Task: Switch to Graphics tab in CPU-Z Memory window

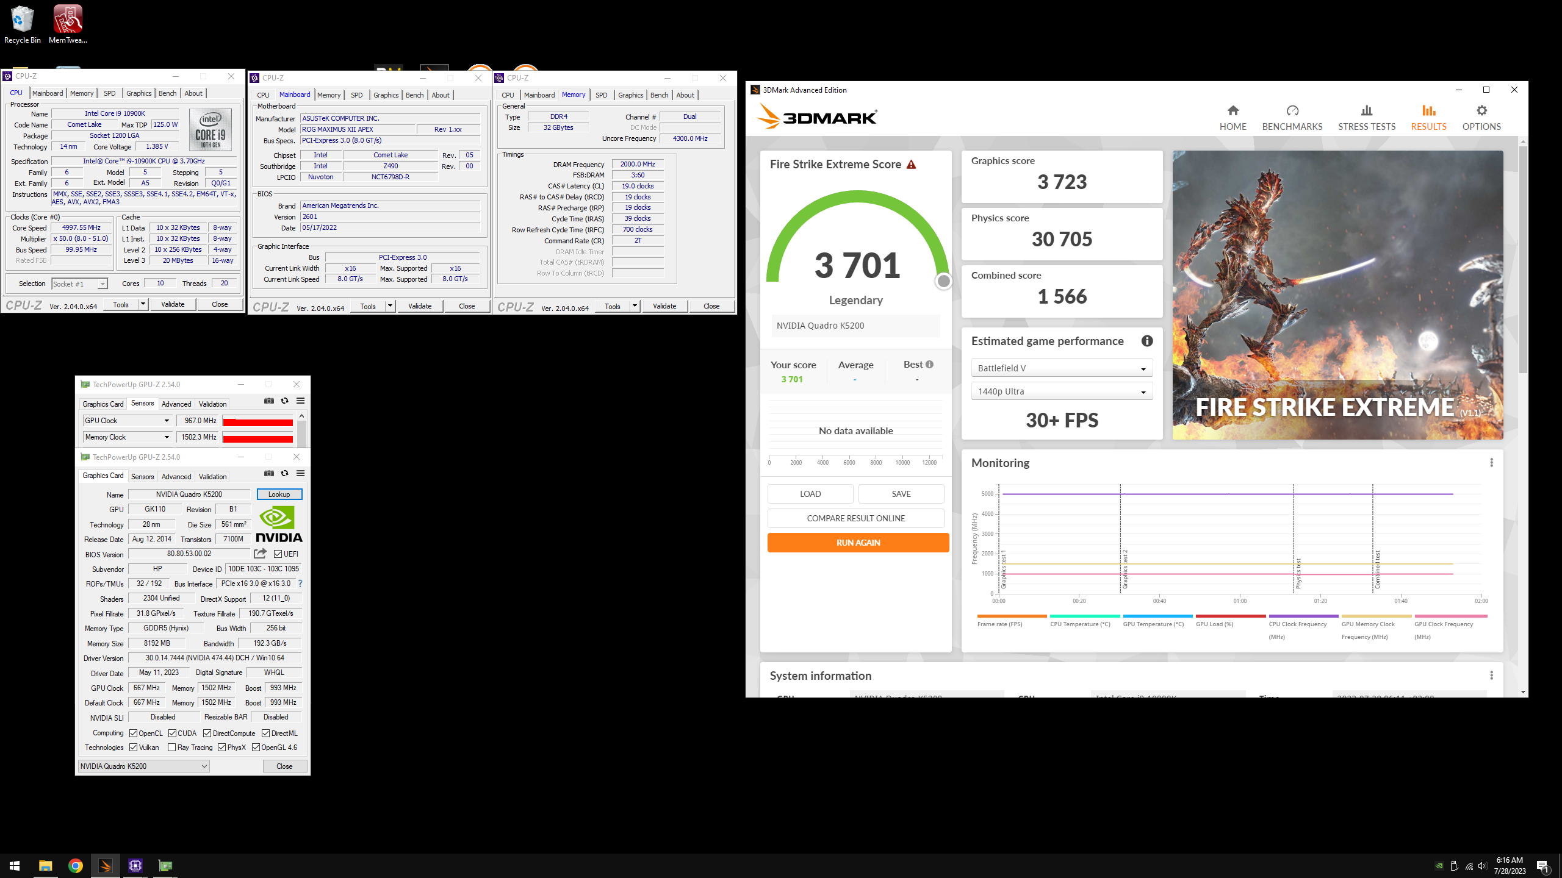Action: (630, 95)
